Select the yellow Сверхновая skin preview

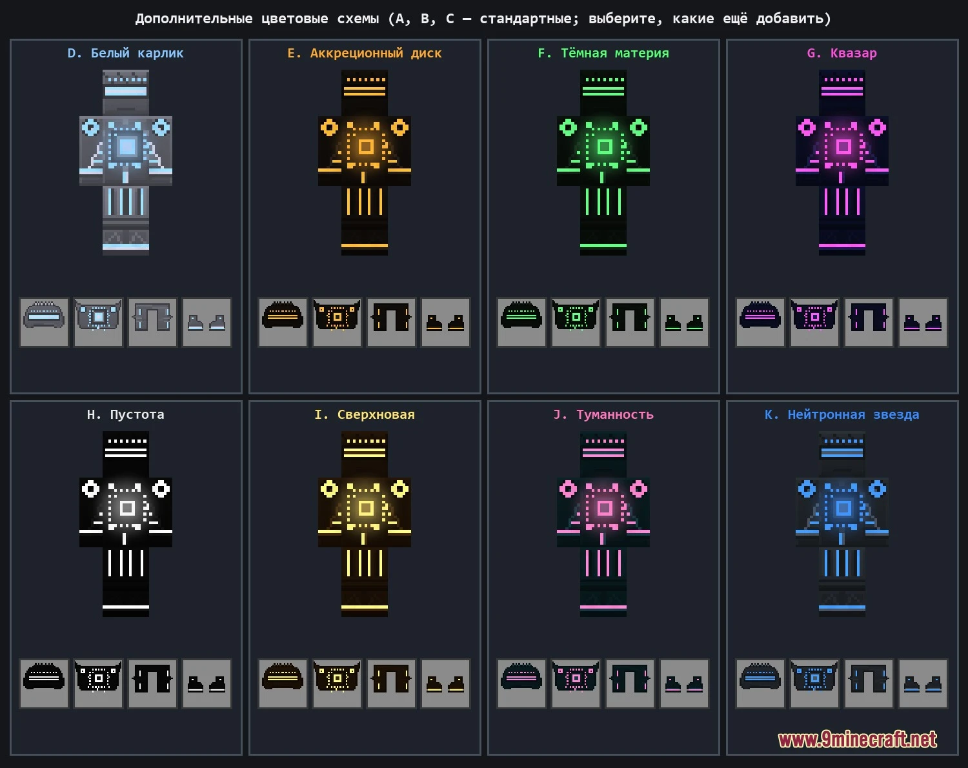[365, 524]
